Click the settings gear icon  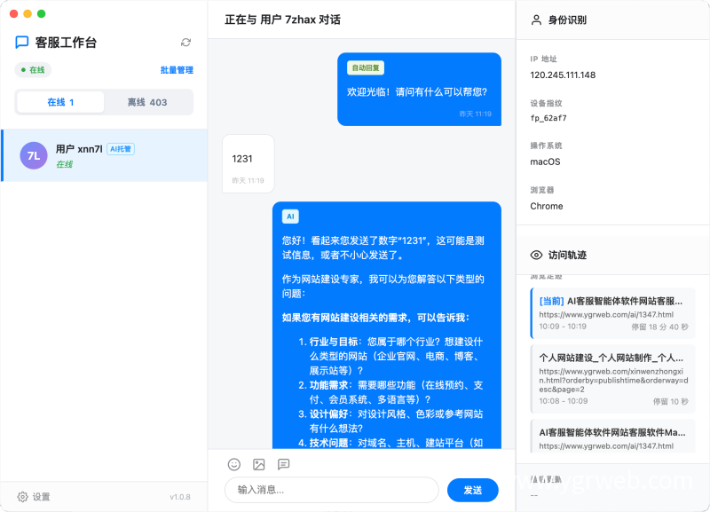[x=23, y=497]
